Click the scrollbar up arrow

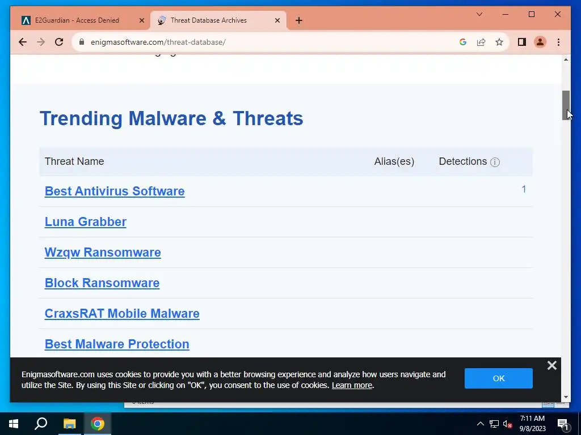point(566,59)
